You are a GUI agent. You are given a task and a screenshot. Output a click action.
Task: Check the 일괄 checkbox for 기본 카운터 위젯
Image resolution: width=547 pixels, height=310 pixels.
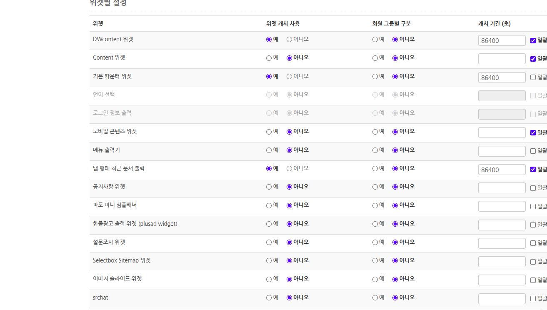(533, 77)
